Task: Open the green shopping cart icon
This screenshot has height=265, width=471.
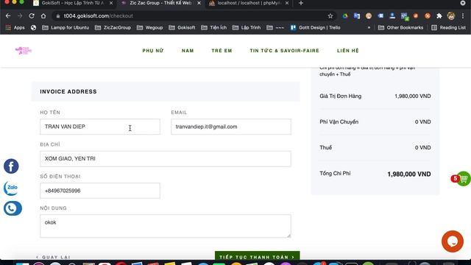Action: 464,179
